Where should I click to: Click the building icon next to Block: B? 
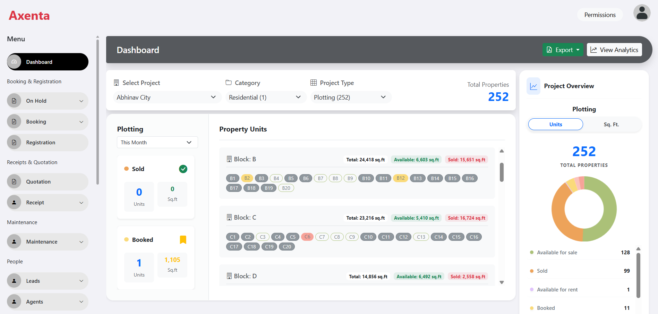click(229, 159)
